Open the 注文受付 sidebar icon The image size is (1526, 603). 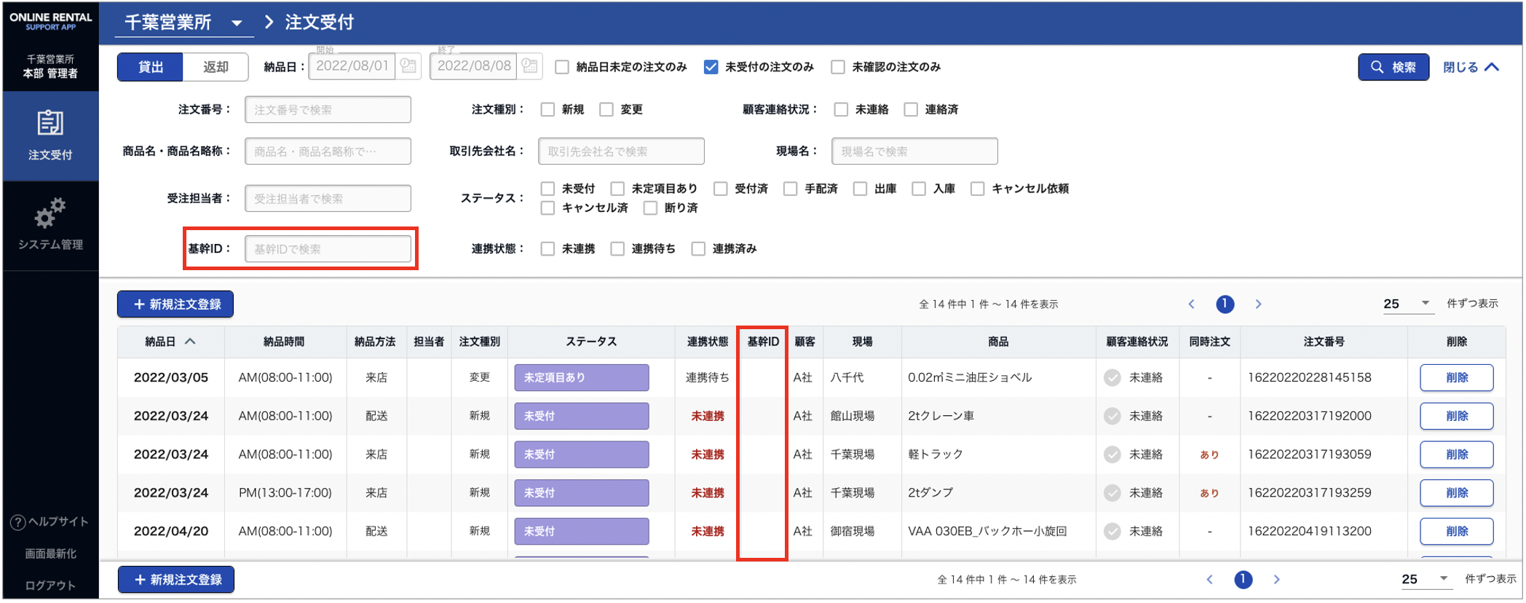(x=50, y=124)
